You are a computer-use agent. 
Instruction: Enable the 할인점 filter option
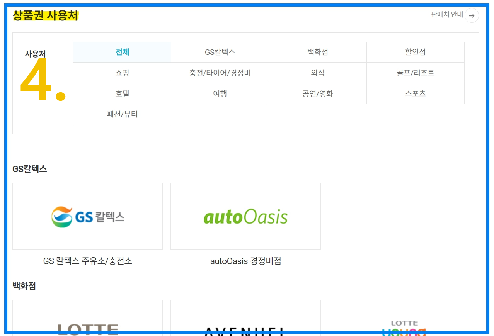(x=415, y=52)
